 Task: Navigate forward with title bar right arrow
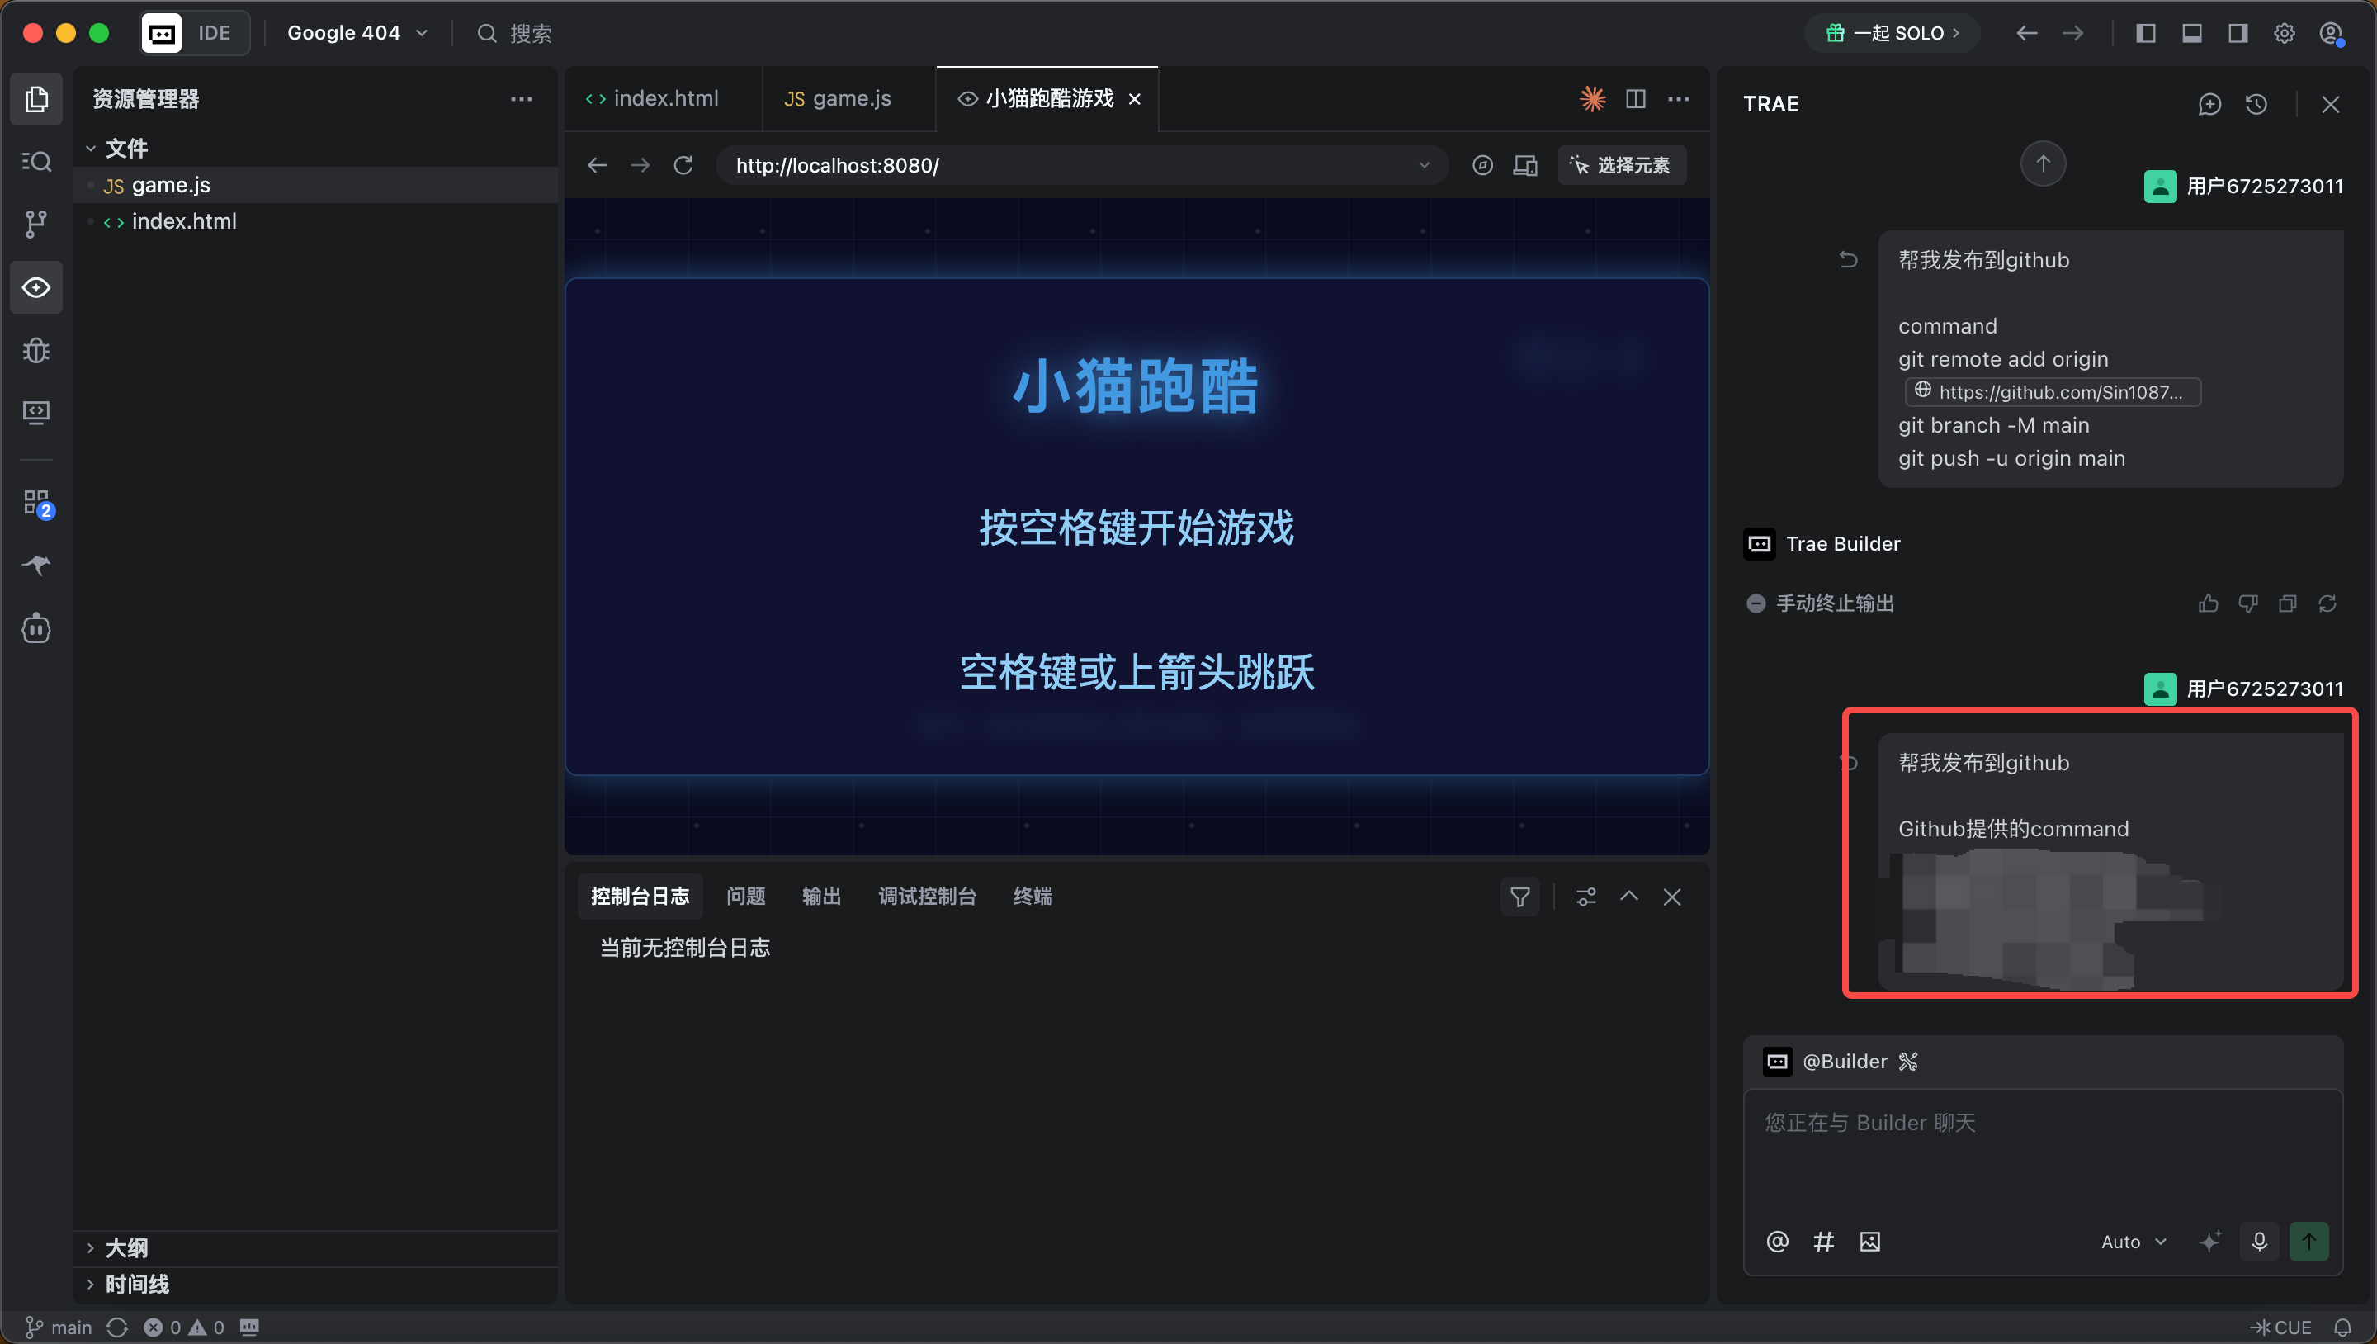point(2072,33)
